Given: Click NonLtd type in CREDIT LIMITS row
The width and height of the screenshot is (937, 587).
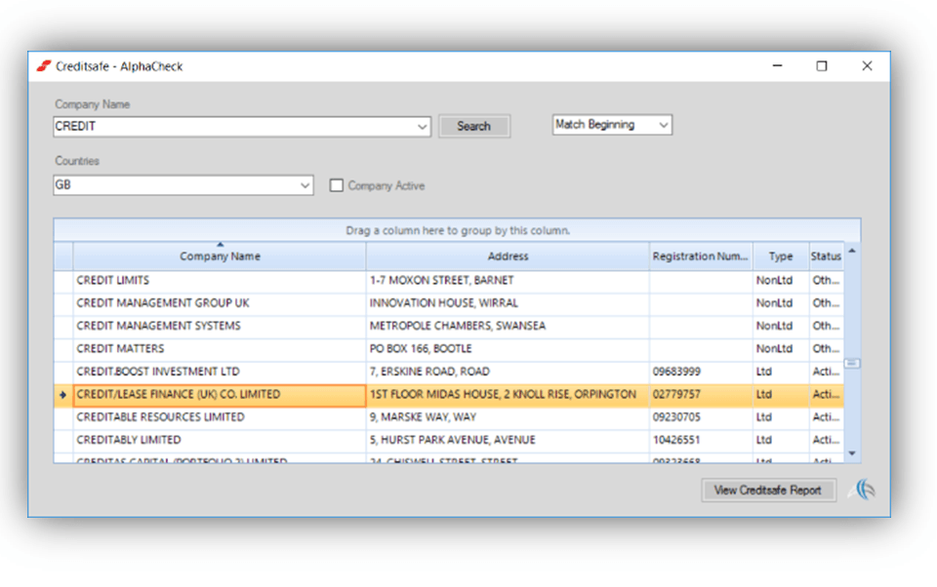Looking at the screenshot, I should [x=774, y=281].
